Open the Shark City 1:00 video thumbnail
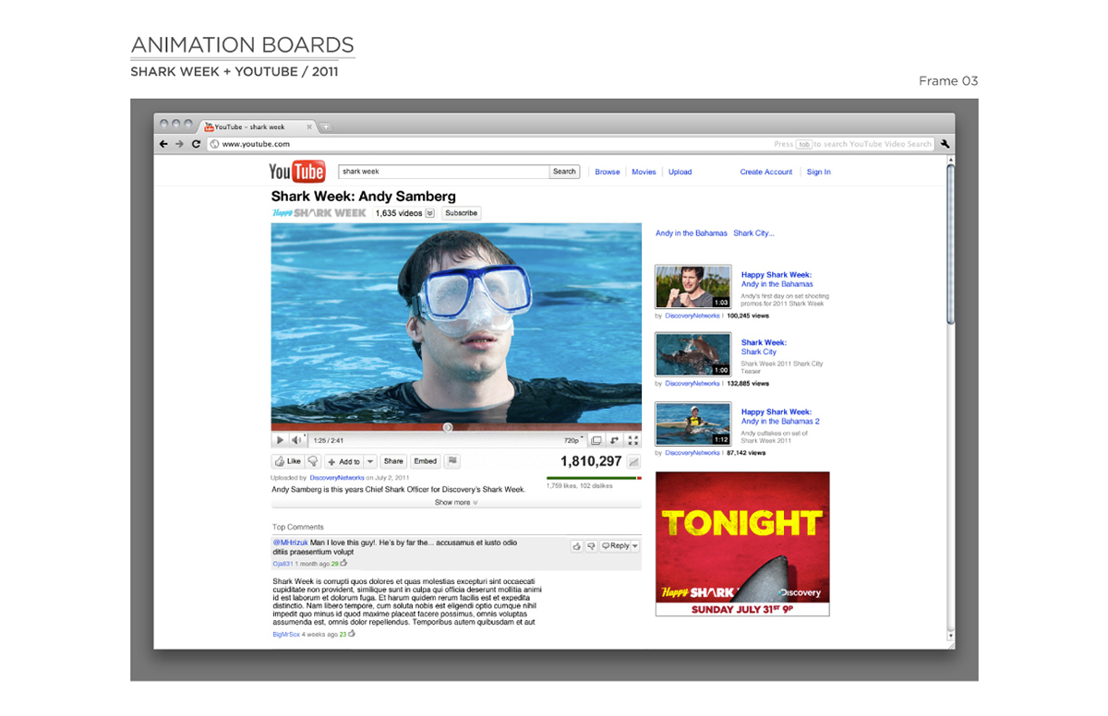Screen dimensions: 1108x716 (x=693, y=354)
